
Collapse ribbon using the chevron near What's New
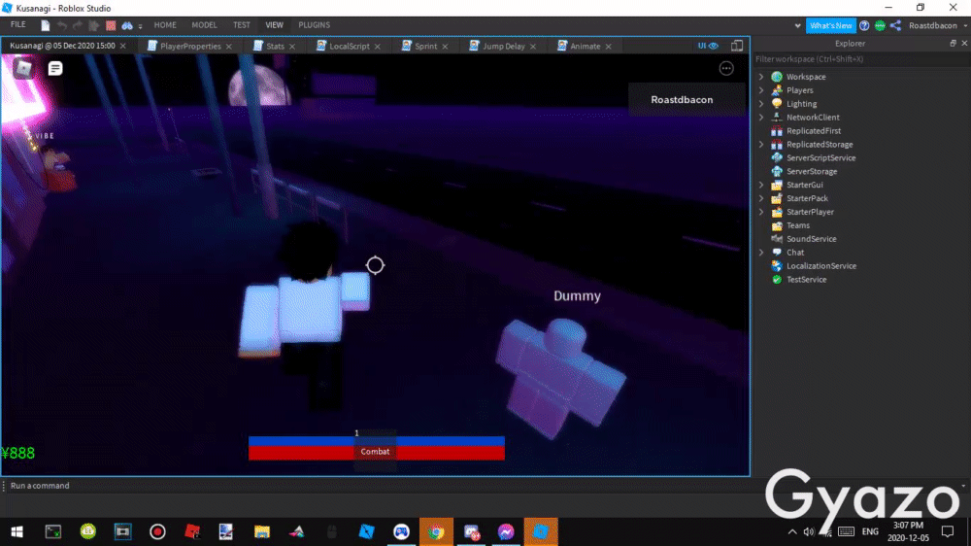[797, 26]
